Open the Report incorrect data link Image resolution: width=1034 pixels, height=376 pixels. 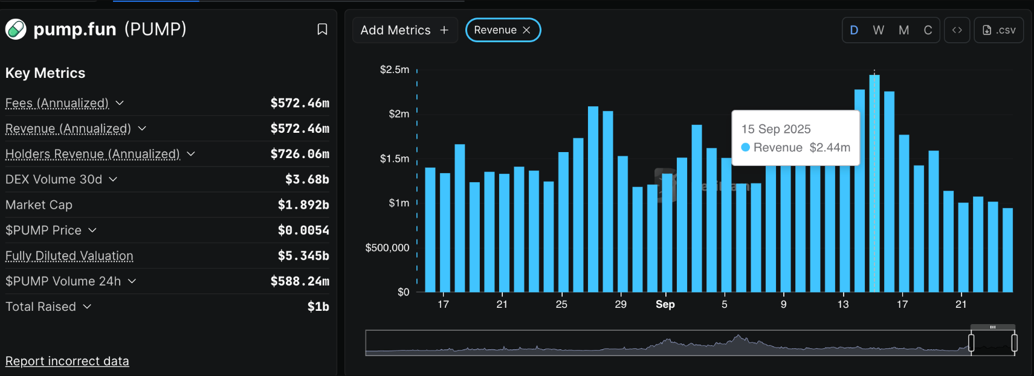pyautogui.click(x=67, y=361)
